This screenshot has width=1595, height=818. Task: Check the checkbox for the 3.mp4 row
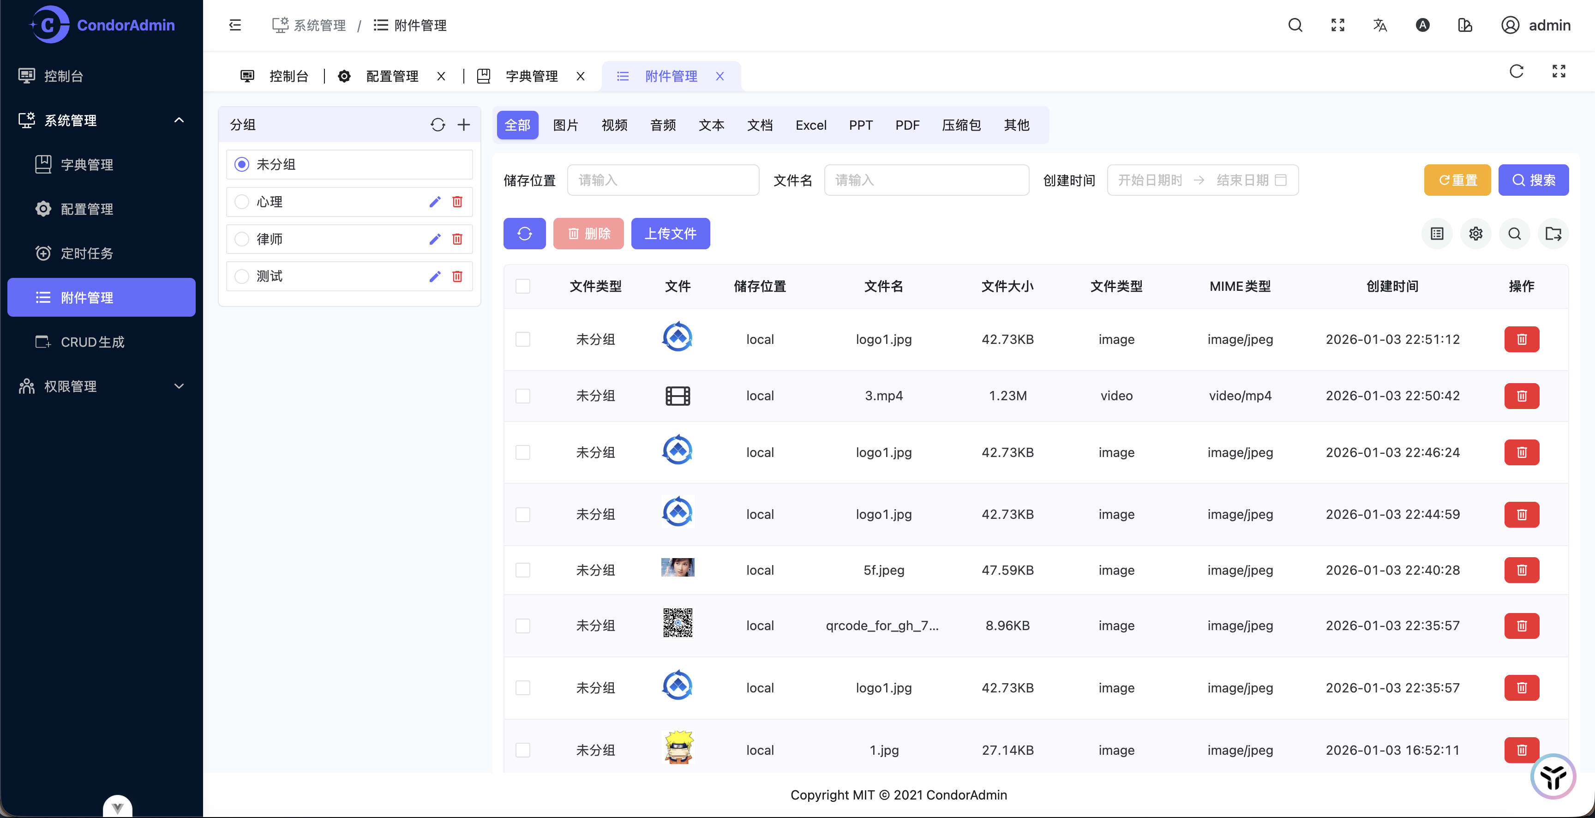[x=523, y=397]
